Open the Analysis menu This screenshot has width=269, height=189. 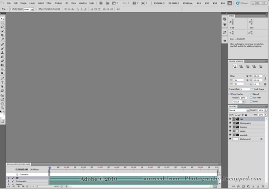tap(58, 3)
